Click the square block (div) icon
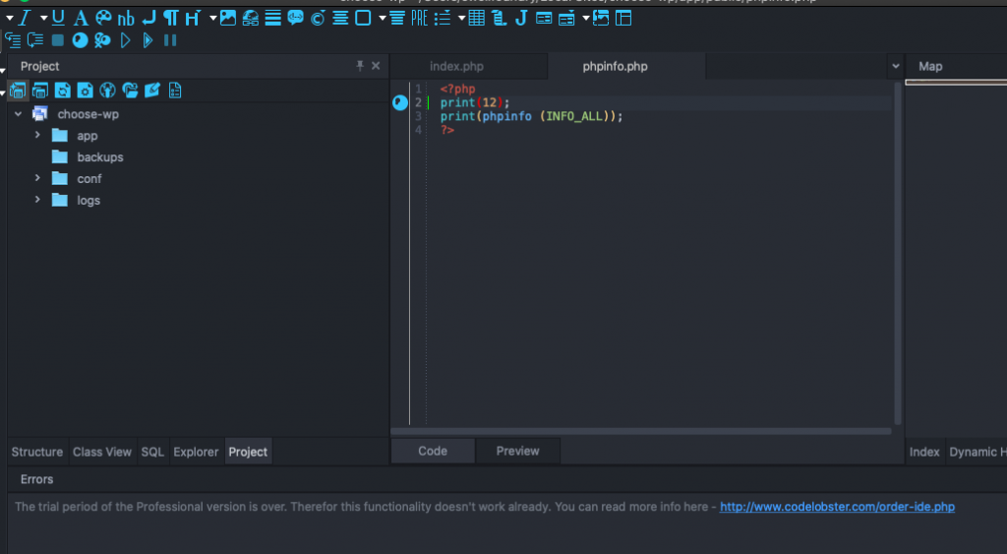The height and width of the screenshot is (554, 1007). tap(363, 18)
